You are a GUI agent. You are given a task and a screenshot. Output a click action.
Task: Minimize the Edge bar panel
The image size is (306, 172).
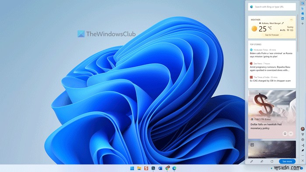pyautogui.click(x=303, y=155)
